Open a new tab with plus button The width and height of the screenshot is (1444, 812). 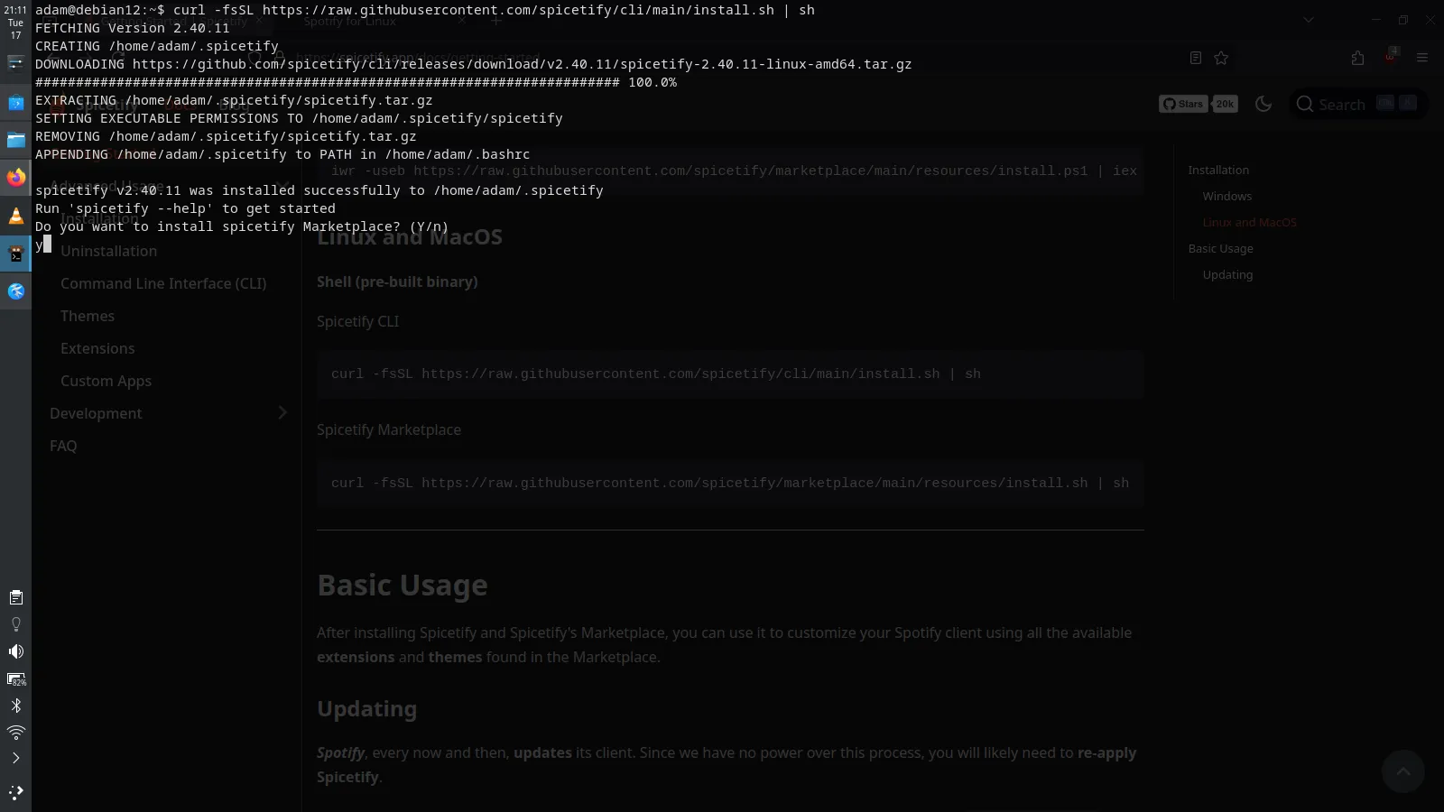495,20
